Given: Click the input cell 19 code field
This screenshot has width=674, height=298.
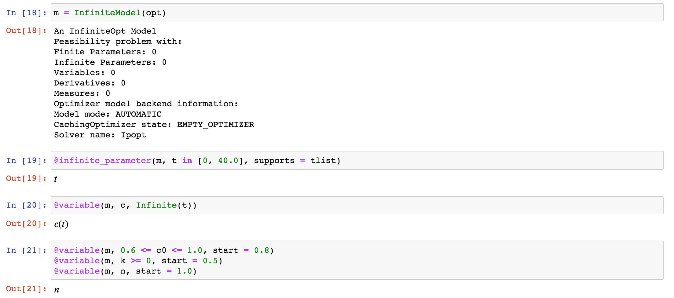Looking at the screenshot, I should coord(357,160).
